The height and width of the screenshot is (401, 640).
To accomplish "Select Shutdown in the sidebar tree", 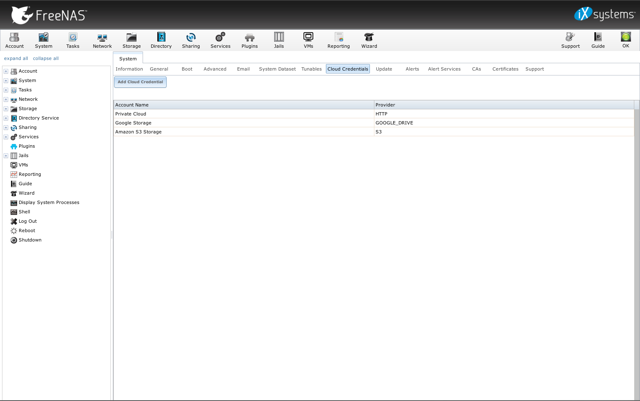I will coord(26,240).
